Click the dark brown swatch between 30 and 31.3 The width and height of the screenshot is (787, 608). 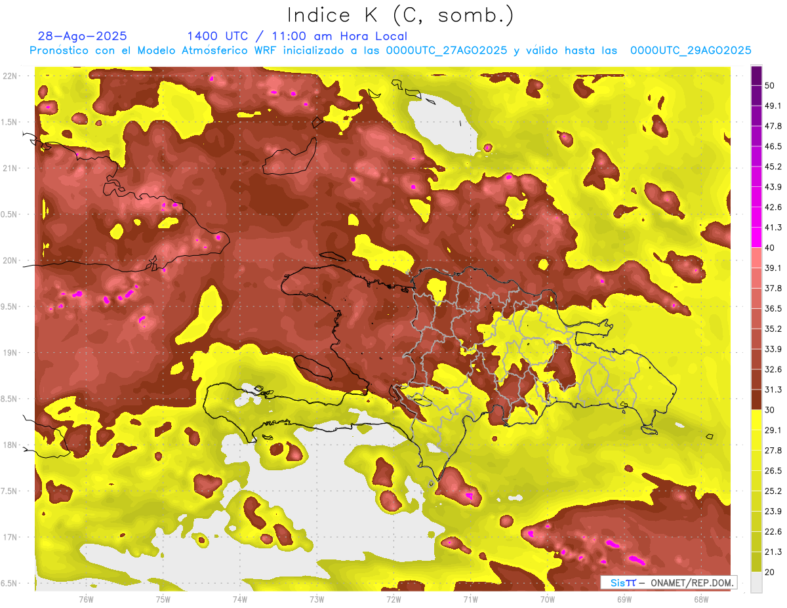[x=757, y=399]
